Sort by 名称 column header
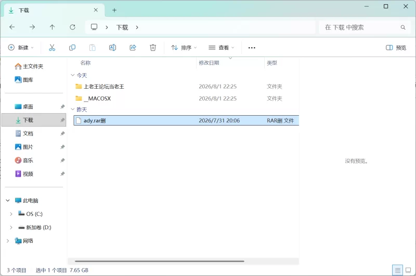 85,63
